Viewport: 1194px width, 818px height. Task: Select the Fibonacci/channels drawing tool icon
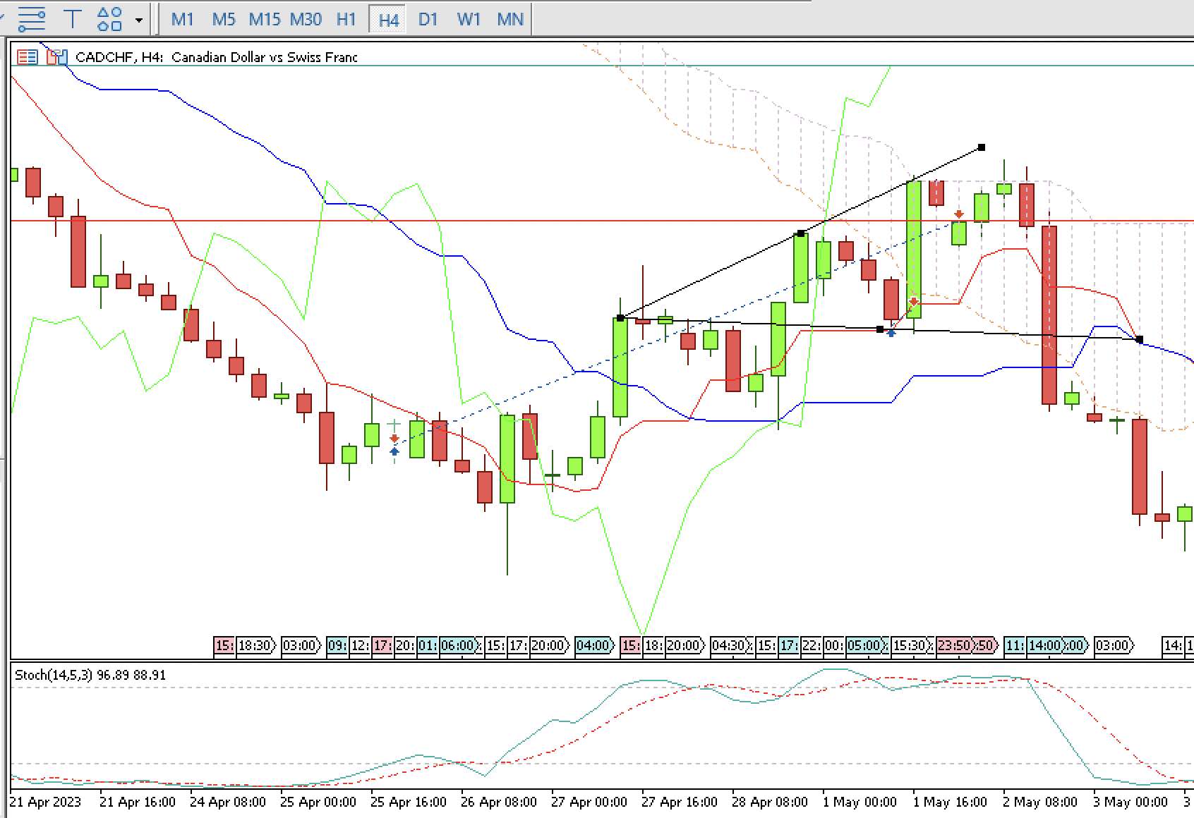[x=32, y=18]
